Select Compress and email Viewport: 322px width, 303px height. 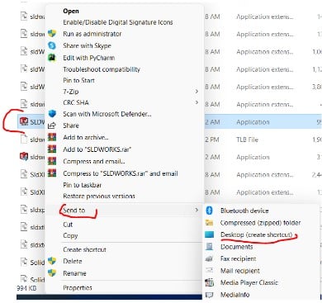[94, 162]
